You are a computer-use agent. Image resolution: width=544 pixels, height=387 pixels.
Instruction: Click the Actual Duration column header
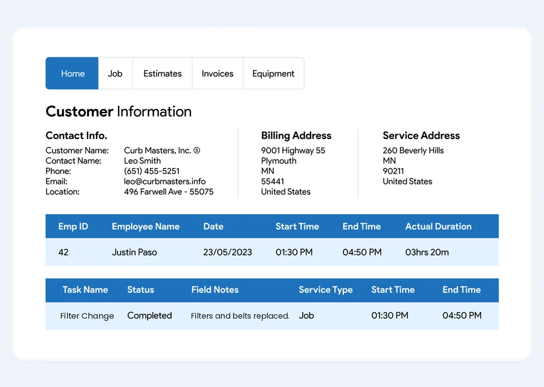(x=439, y=226)
